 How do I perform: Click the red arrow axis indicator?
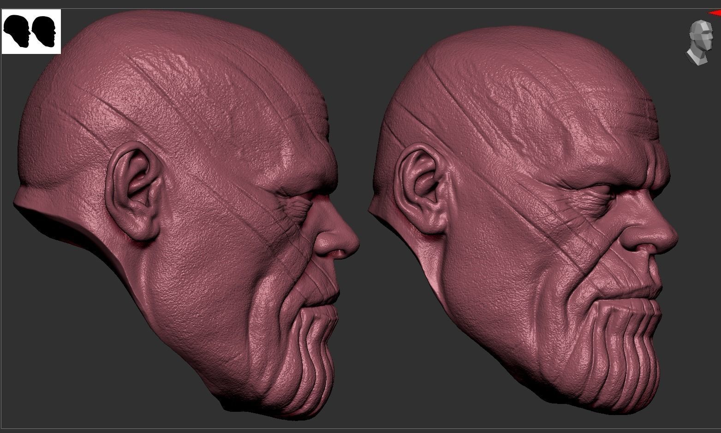tap(714, 13)
